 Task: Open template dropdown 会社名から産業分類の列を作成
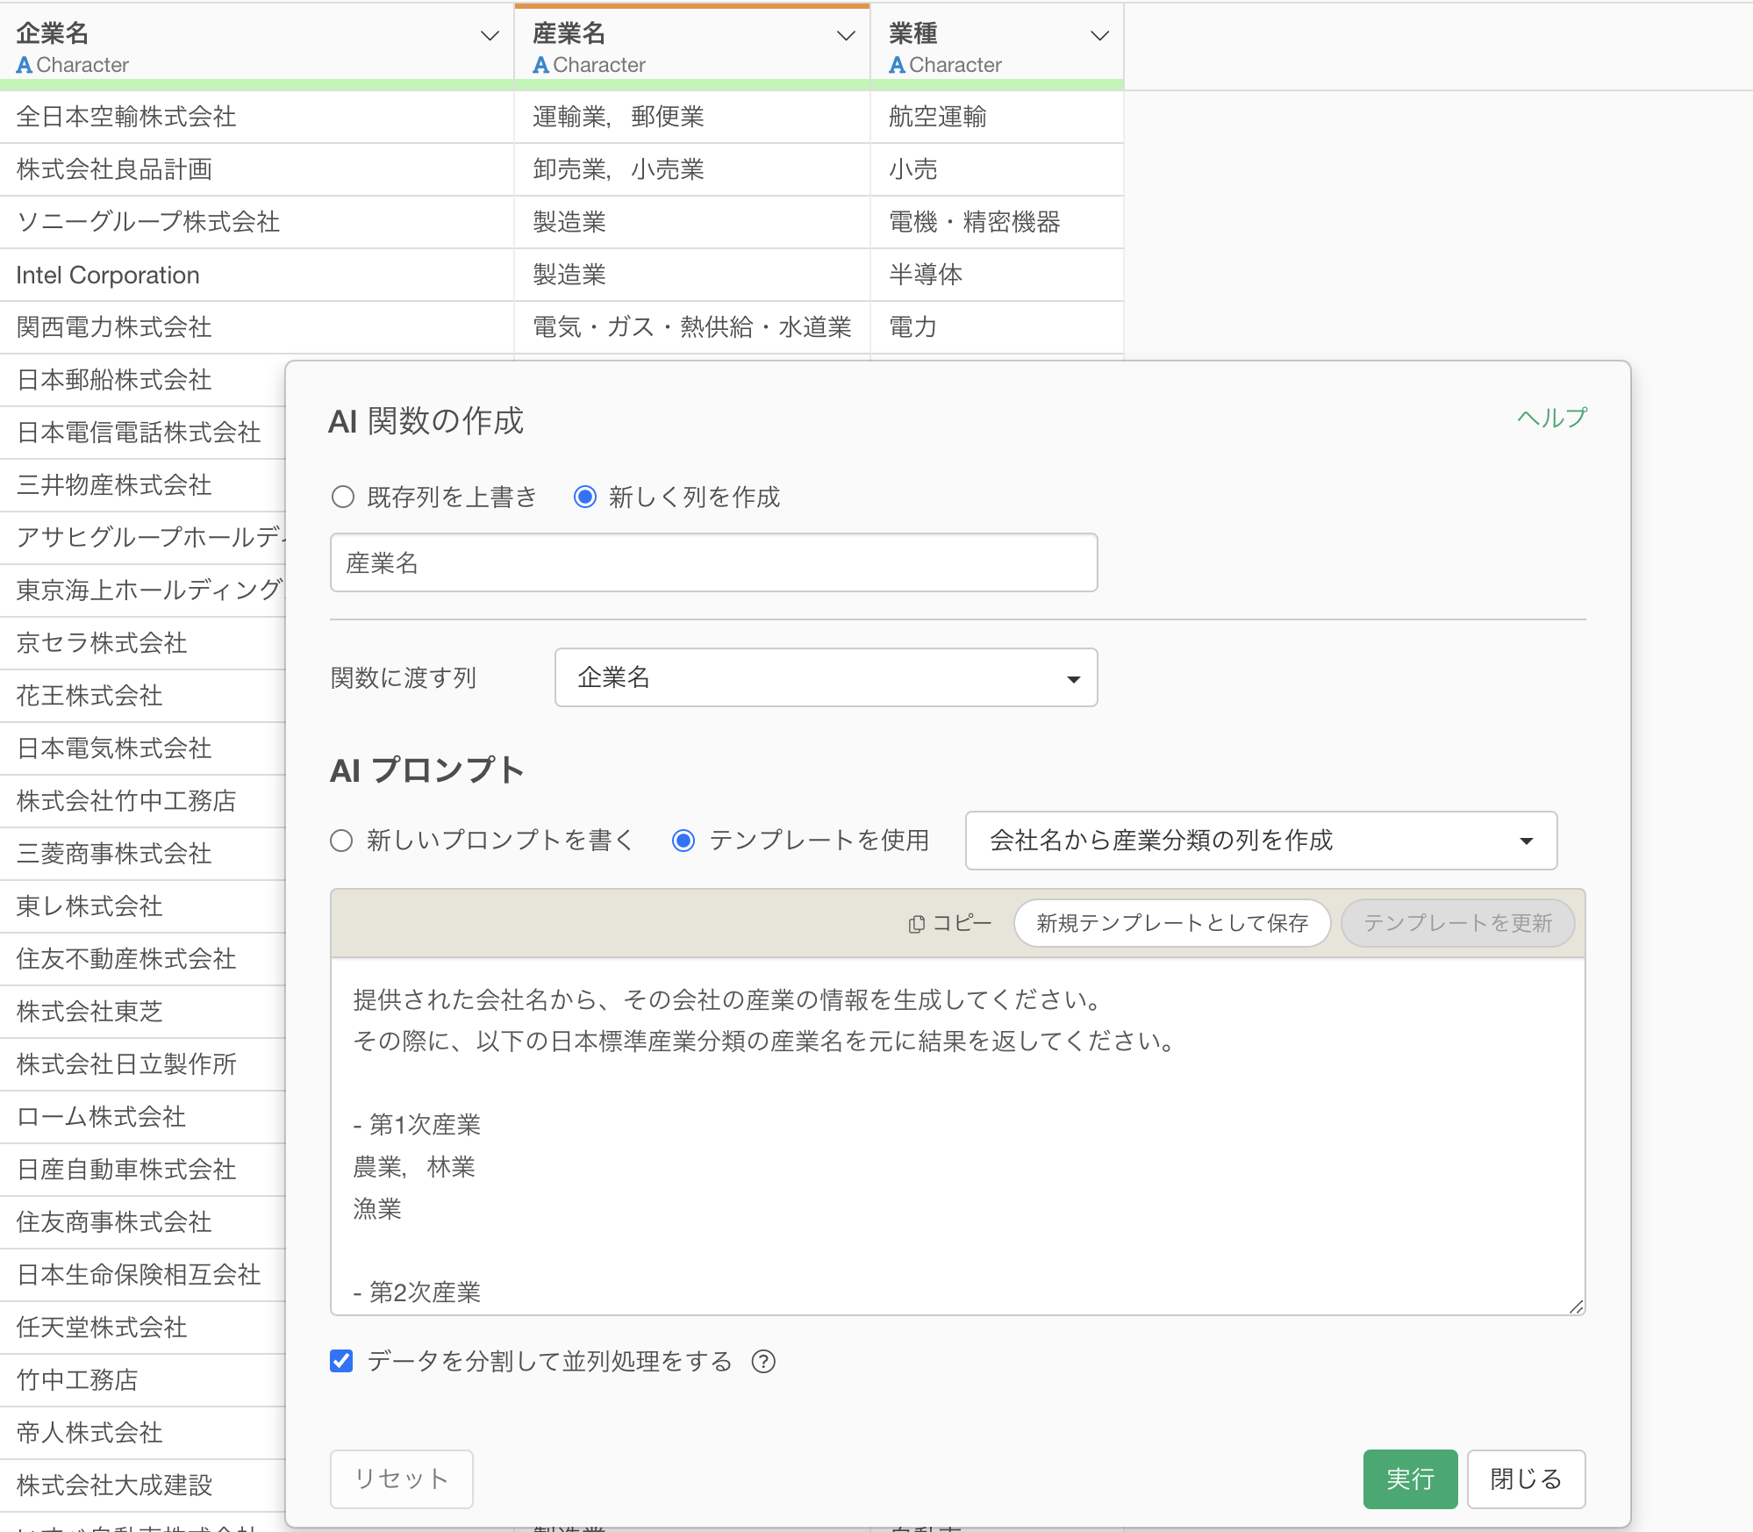(1260, 841)
